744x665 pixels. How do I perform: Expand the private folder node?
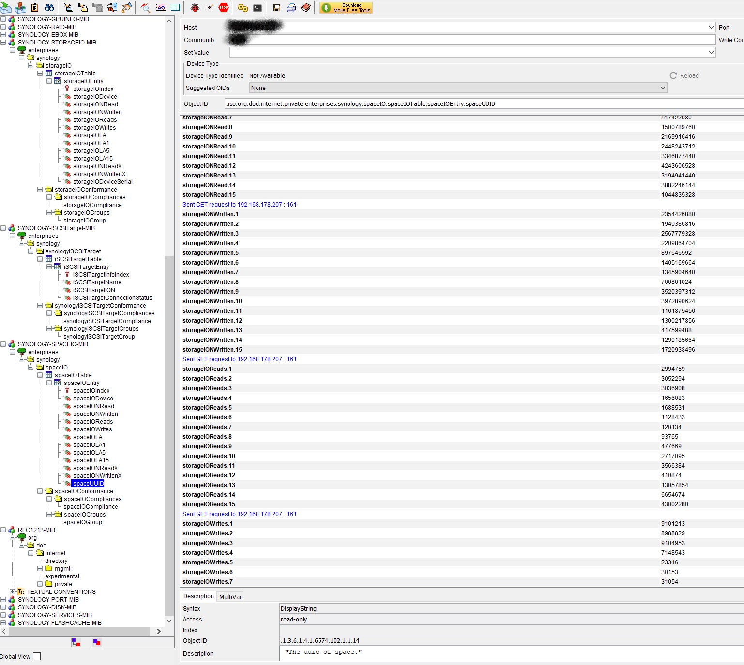(x=40, y=584)
